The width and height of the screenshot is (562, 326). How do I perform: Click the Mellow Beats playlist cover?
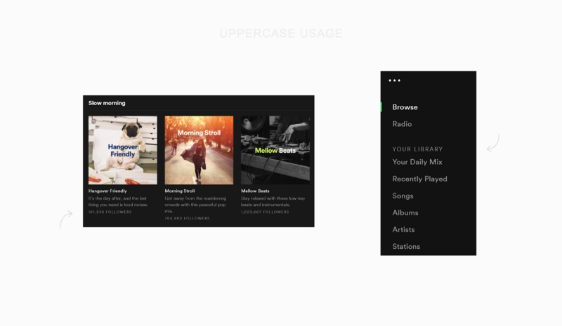click(275, 150)
